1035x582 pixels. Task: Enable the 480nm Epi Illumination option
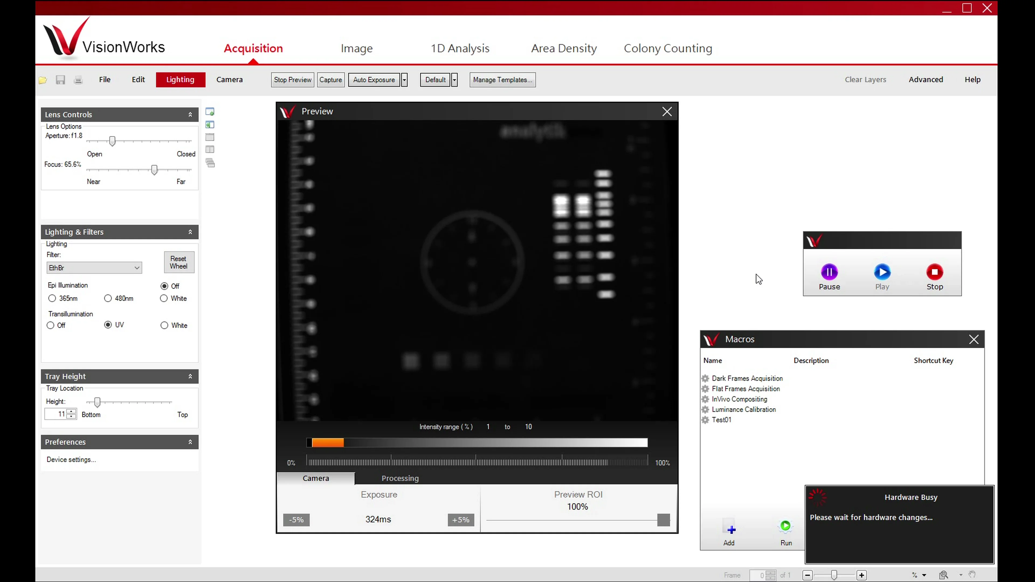tap(108, 299)
